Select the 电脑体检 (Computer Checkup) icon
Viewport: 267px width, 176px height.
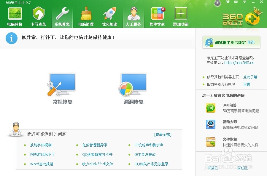(x=15, y=15)
